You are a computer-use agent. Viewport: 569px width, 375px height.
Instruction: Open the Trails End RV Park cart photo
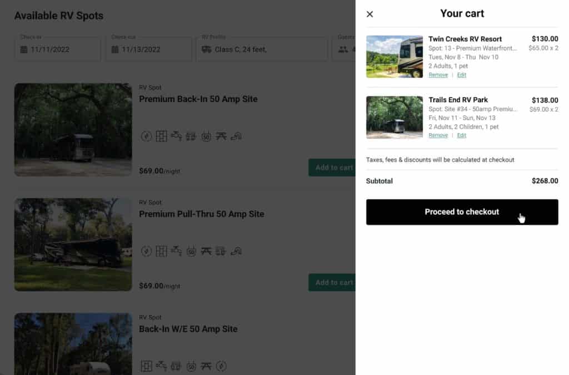point(395,118)
